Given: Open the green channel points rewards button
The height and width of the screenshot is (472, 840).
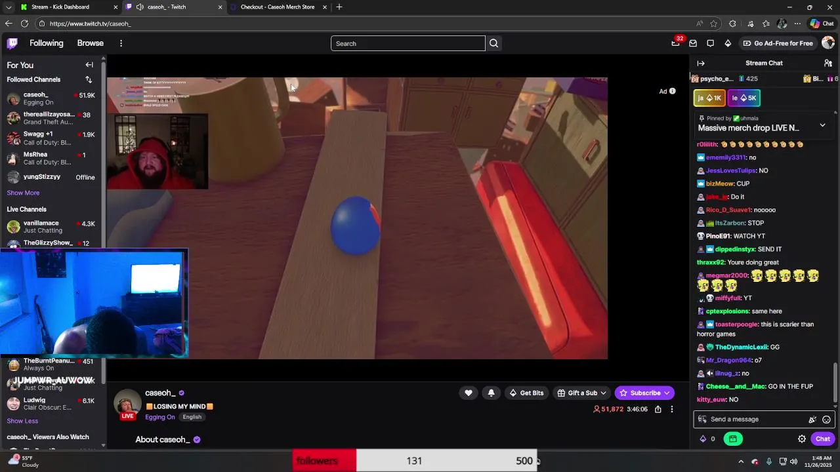Looking at the screenshot, I should pyautogui.click(x=733, y=439).
